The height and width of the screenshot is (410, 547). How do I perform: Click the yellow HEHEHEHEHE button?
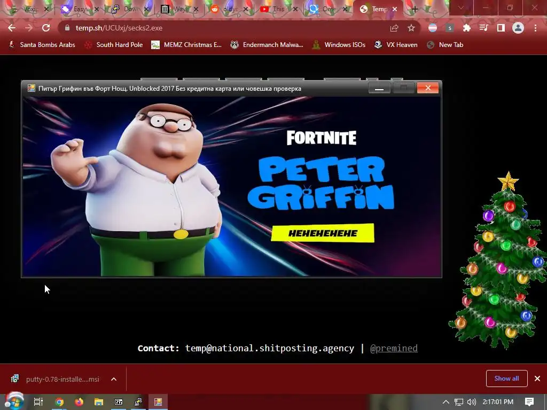(x=323, y=233)
